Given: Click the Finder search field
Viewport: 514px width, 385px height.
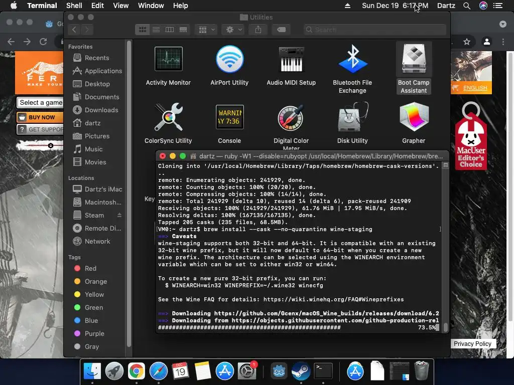Looking at the screenshot, I should click(x=374, y=30).
